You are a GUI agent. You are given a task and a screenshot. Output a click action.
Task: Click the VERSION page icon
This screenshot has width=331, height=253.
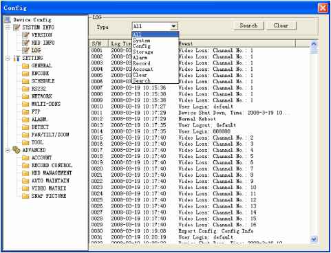[25, 35]
